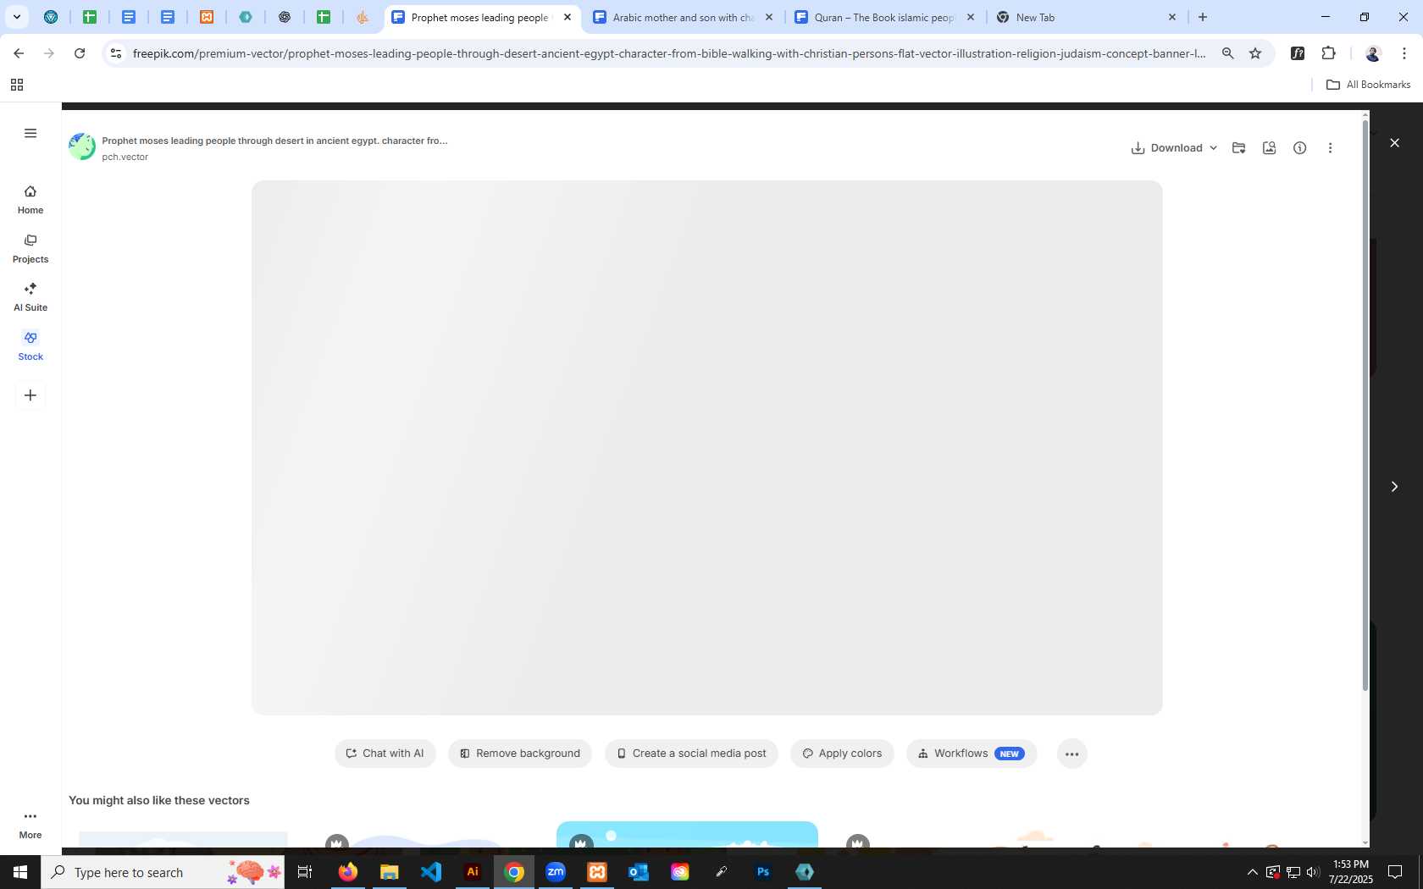Click Create a social media post
The height and width of the screenshot is (889, 1423).
click(691, 754)
